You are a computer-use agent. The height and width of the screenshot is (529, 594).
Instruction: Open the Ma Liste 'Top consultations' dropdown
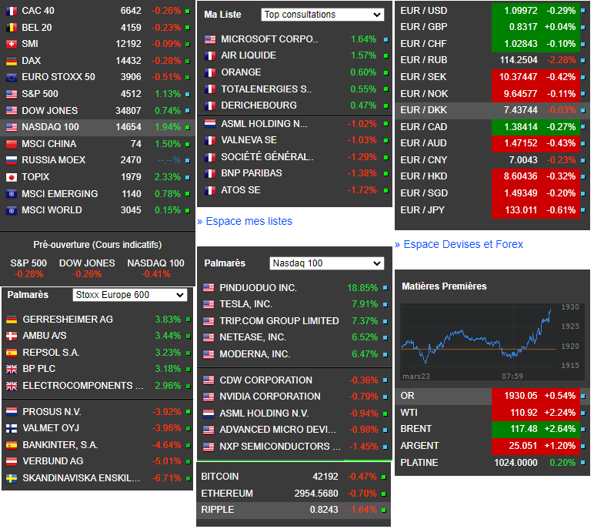coord(322,15)
